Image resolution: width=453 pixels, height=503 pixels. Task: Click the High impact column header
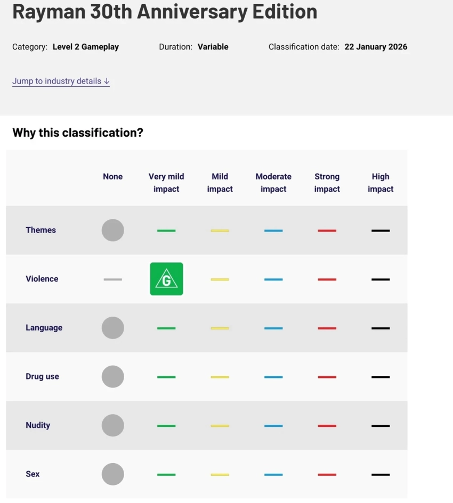381,183
